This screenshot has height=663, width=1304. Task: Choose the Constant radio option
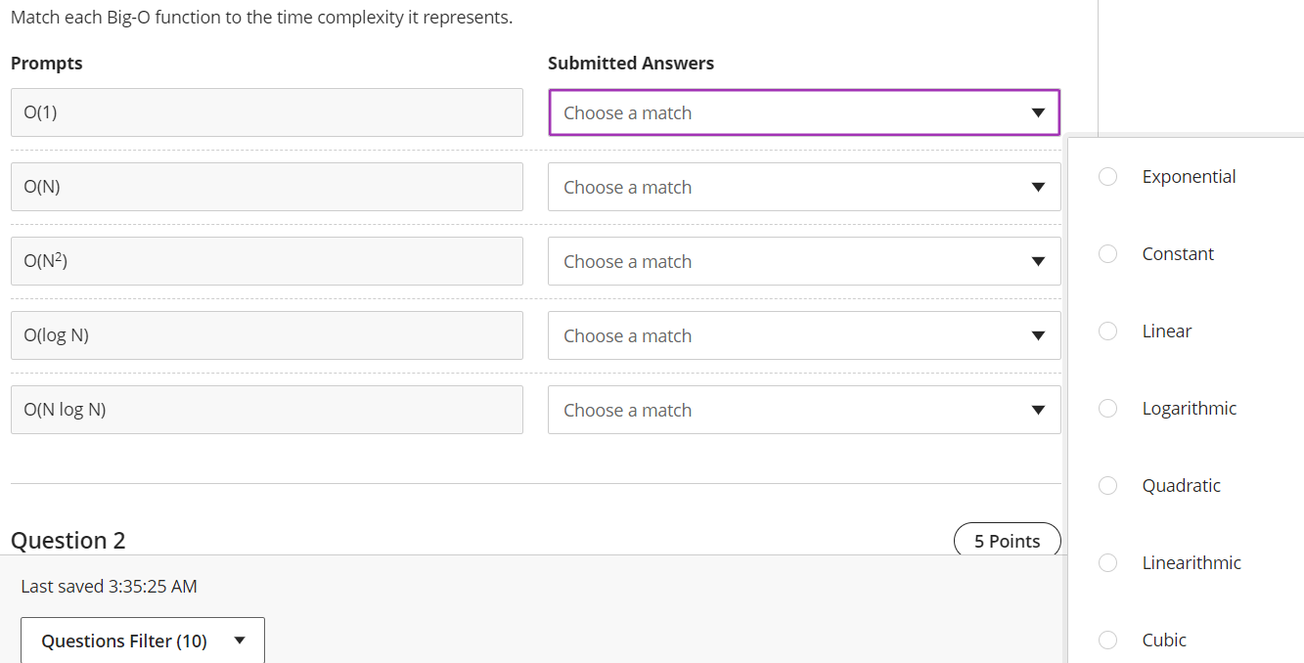pos(1108,254)
